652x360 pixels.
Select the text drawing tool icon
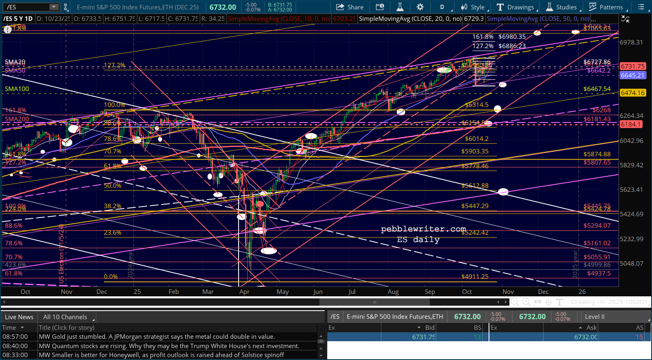click(560, 302)
